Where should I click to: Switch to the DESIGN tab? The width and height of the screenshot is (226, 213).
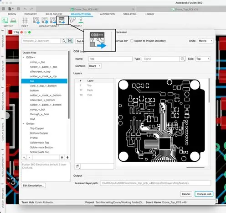(12, 14)
